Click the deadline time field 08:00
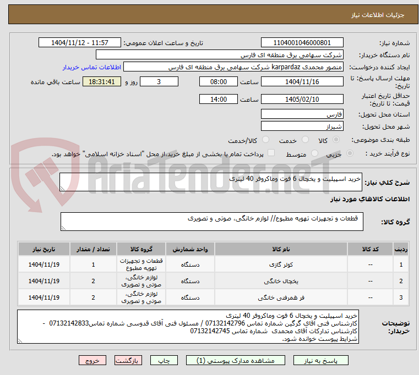Screen dimensions: 419x375 tap(219, 81)
